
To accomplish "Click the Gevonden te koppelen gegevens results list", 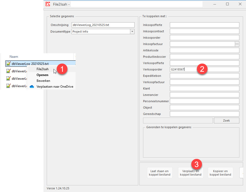I will 191,142.
